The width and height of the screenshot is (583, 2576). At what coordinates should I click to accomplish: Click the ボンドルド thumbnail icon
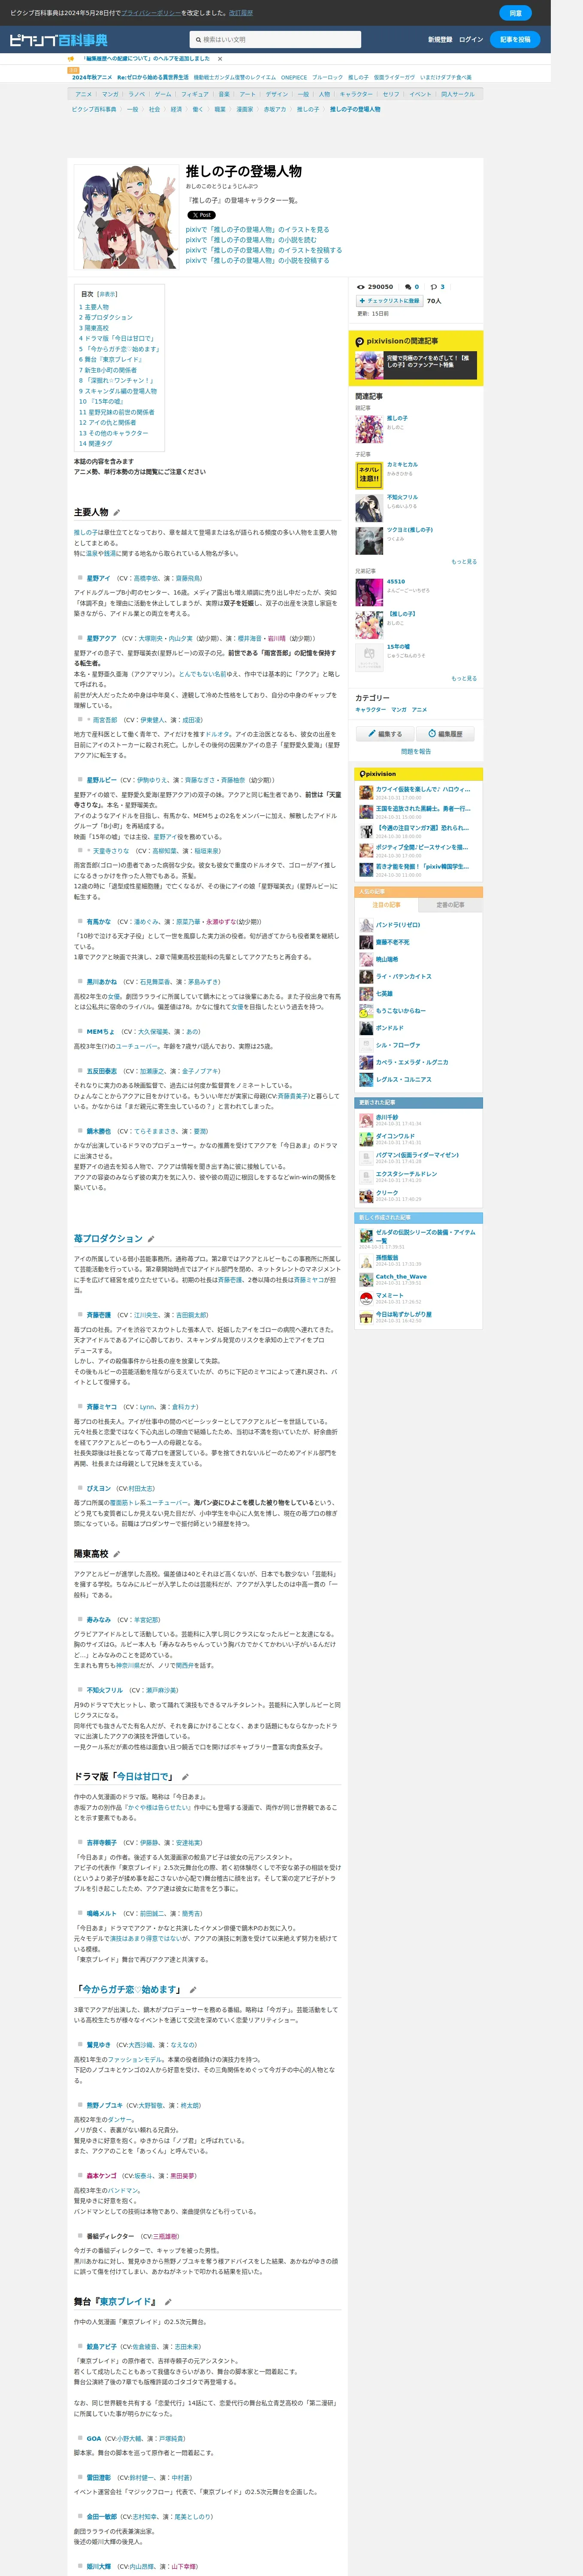click(366, 1028)
